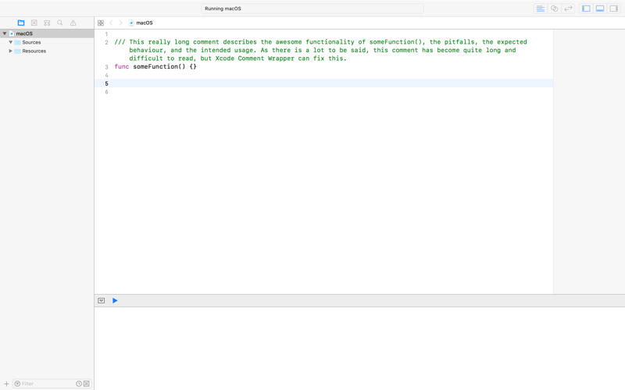625x390 pixels.
Task: Click the related items grid icon
Action: click(x=101, y=23)
